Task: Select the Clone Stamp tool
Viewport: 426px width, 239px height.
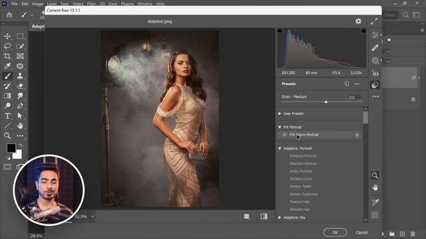Action: (20, 76)
